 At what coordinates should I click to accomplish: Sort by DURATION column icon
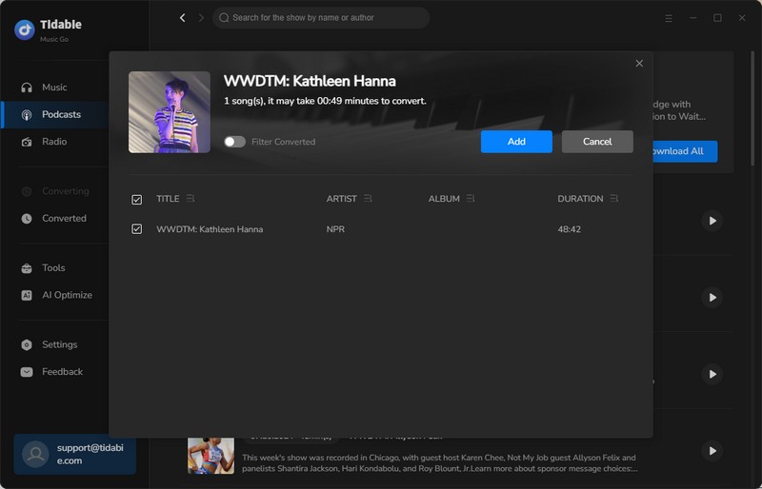[614, 199]
